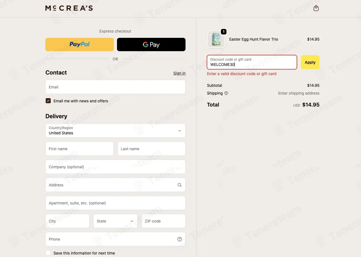Click the discount code field containing WELCOME30
This screenshot has width=361, height=257.
(x=252, y=62)
